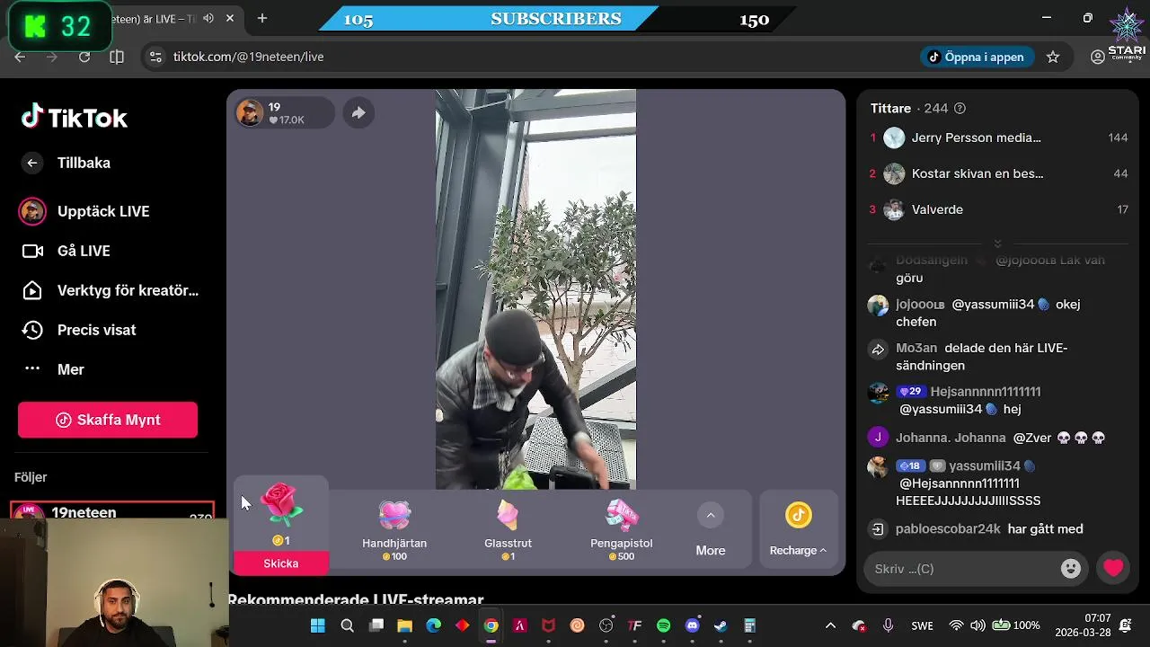Click the microphone tray icon

(x=888, y=625)
